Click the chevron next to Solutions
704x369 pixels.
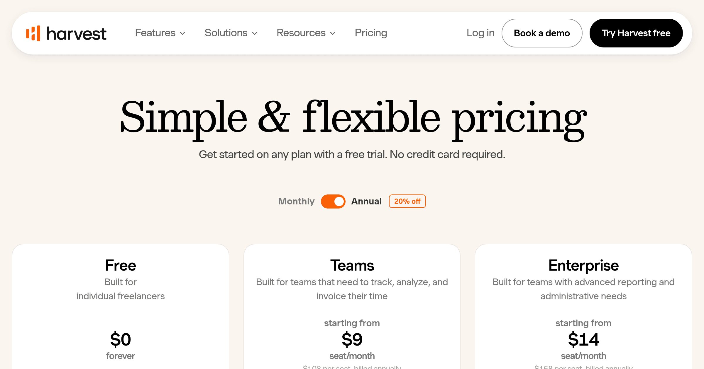pyautogui.click(x=255, y=33)
